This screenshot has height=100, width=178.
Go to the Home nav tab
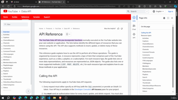(6, 17)
